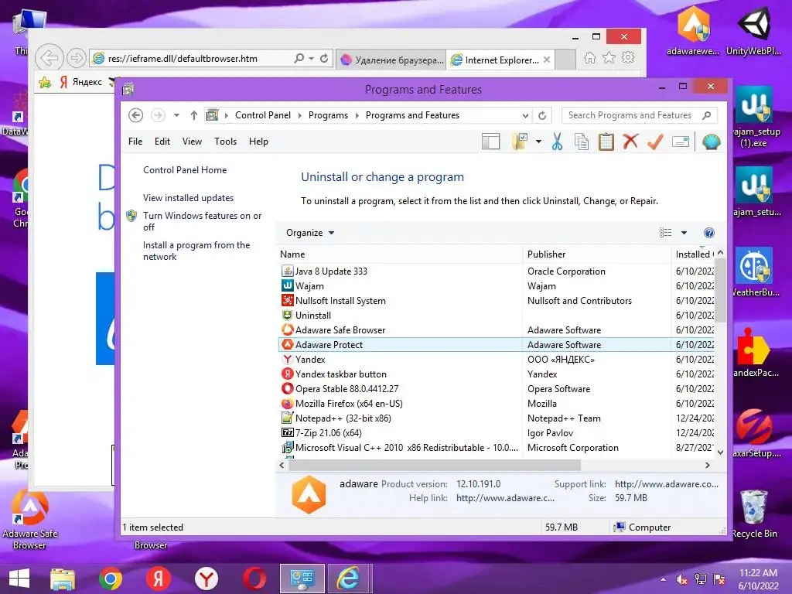Click the Home icon in Internet Explorer

(x=589, y=57)
